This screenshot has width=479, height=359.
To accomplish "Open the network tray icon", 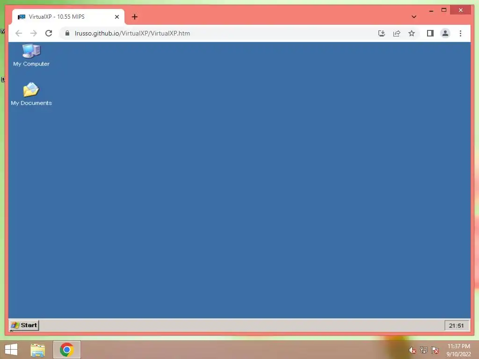I will pyautogui.click(x=423, y=350).
